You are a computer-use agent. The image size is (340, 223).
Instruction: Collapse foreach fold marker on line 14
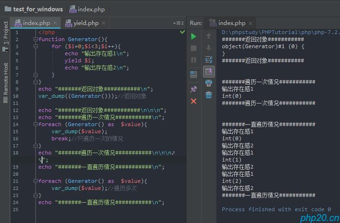click(x=35, y=124)
